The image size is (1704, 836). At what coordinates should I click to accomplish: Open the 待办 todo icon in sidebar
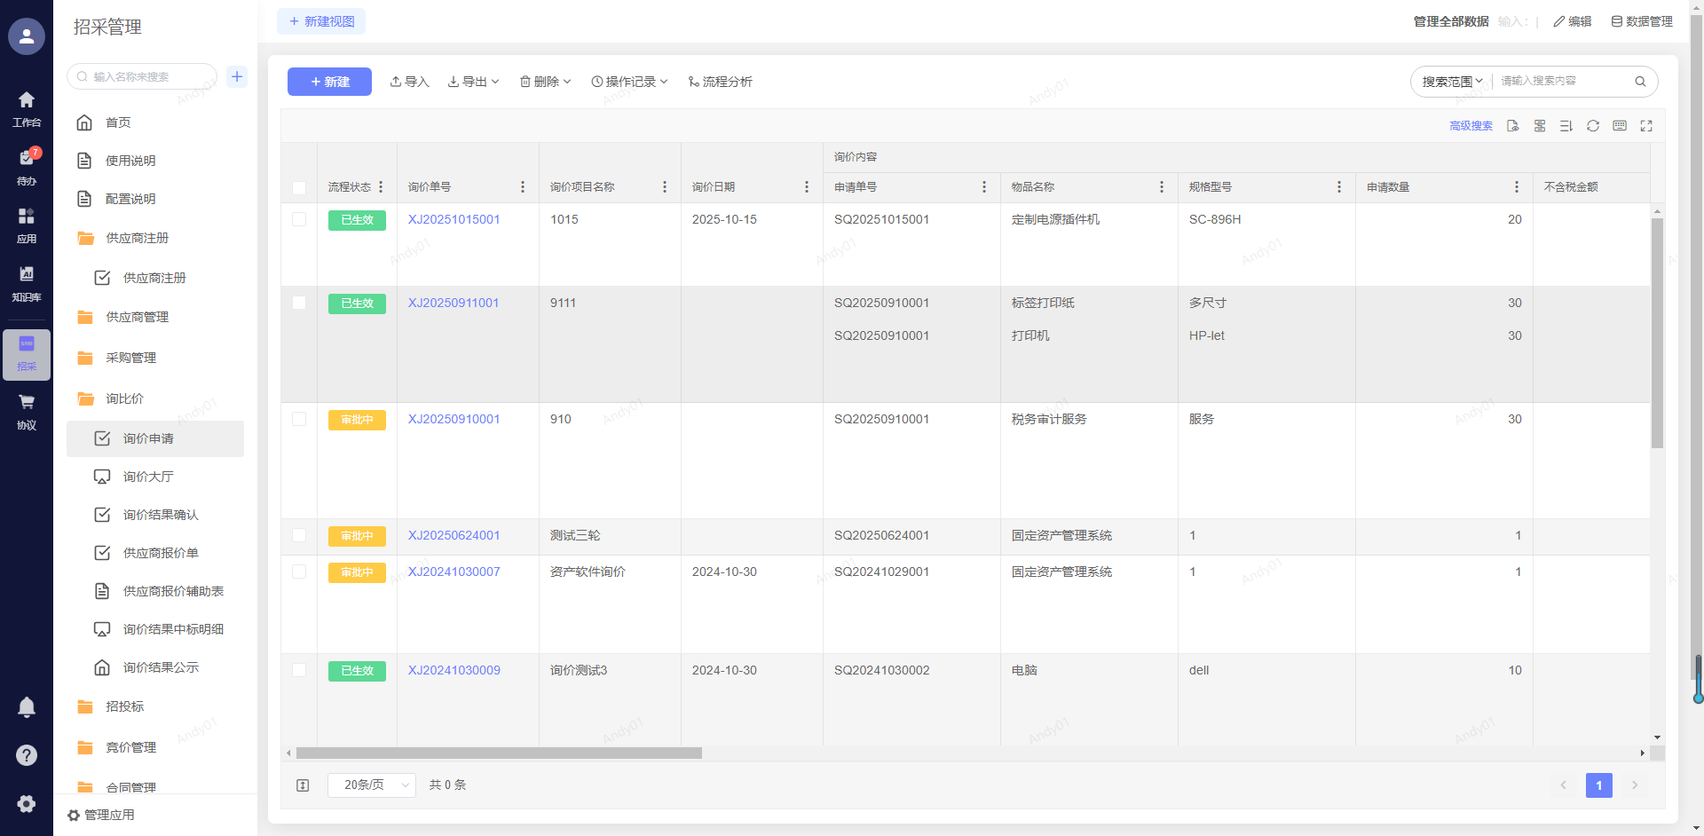pyautogui.click(x=27, y=166)
